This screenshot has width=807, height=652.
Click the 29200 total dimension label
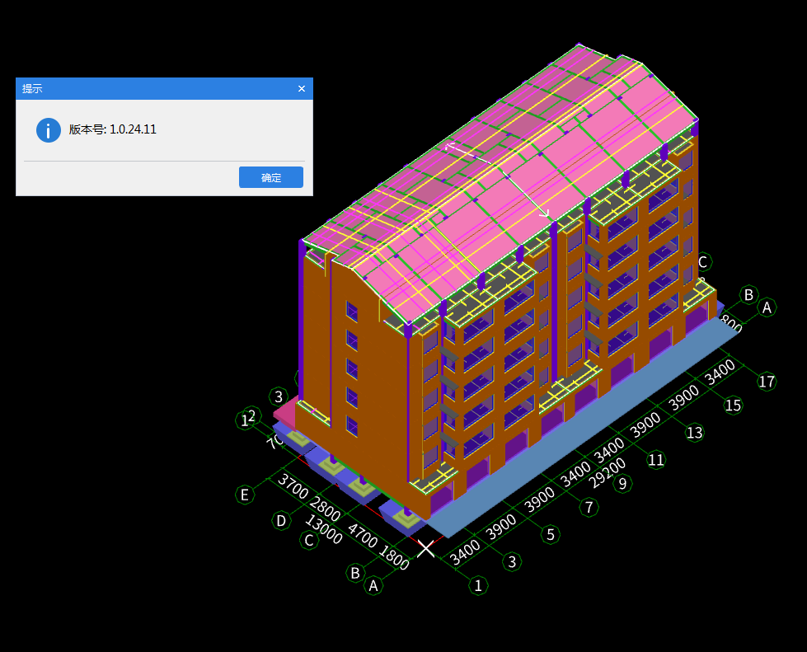click(x=607, y=472)
